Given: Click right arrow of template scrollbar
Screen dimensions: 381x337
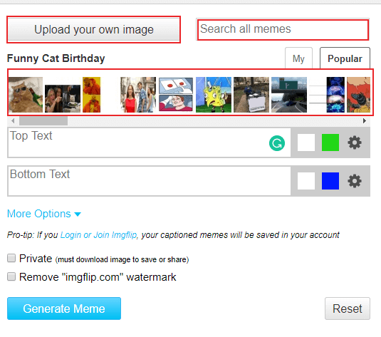Looking at the screenshot, I should (364, 120).
